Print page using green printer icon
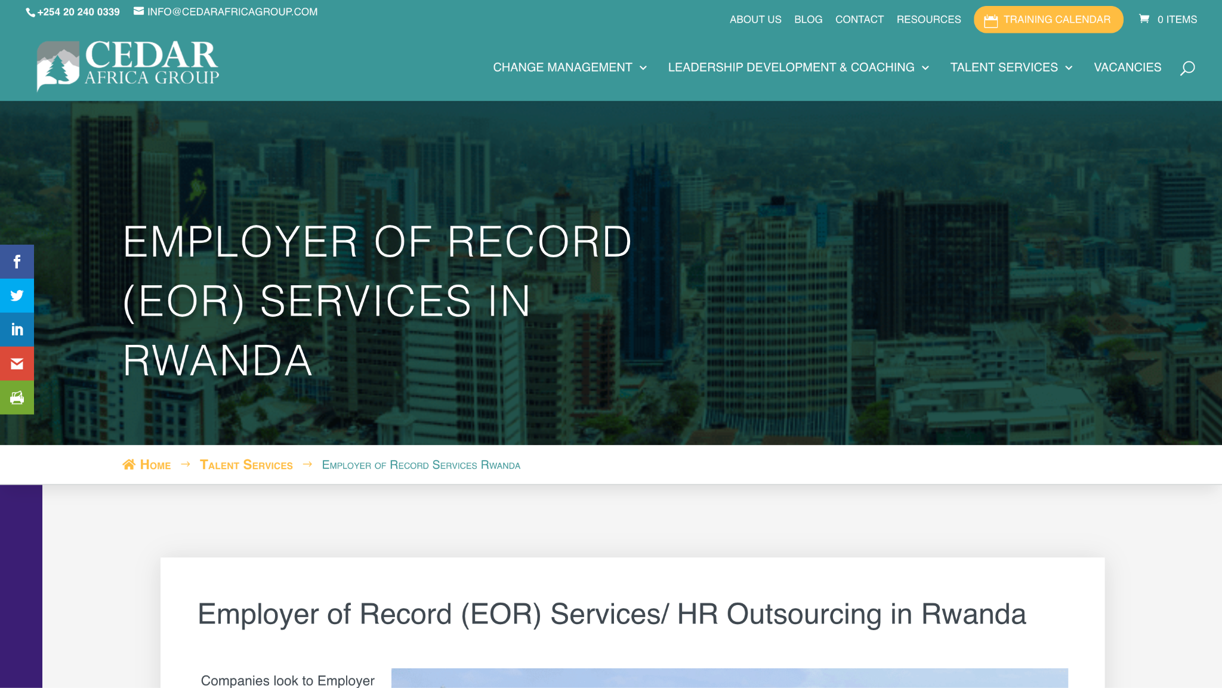The width and height of the screenshot is (1222, 688). [x=17, y=397]
